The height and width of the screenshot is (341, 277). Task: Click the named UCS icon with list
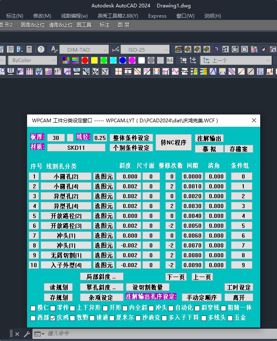(183, 60)
